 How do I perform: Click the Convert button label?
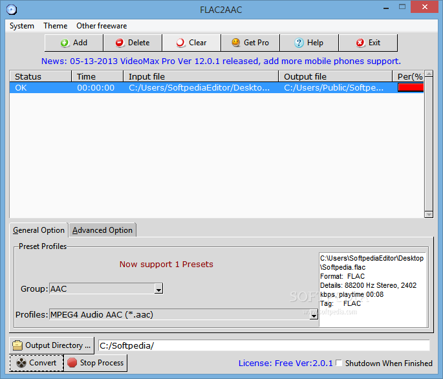pyautogui.click(x=43, y=363)
